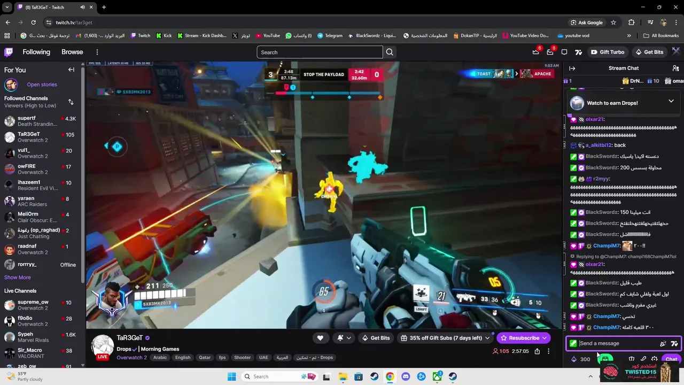Open 7TV emote picker in chat box
The image size is (684, 385).
[x=674, y=343]
